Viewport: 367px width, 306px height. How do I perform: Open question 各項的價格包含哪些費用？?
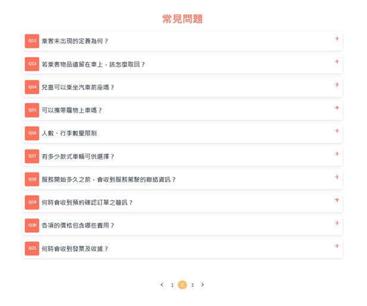(x=78, y=226)
